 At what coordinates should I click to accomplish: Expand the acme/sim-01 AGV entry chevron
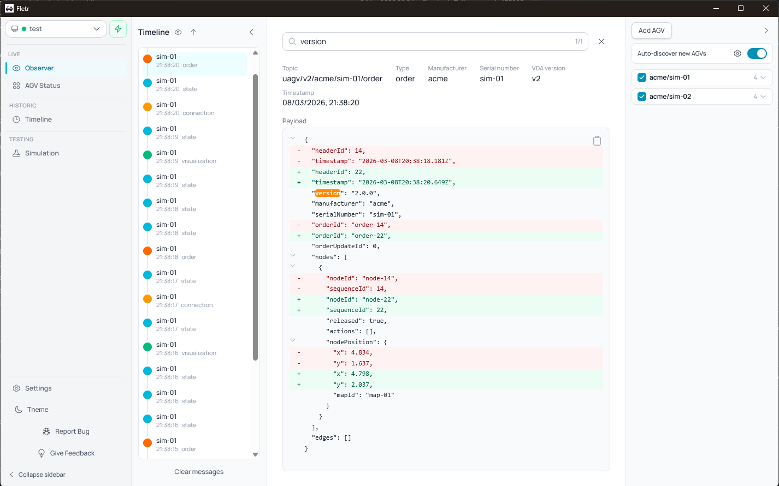coord(763,77)
